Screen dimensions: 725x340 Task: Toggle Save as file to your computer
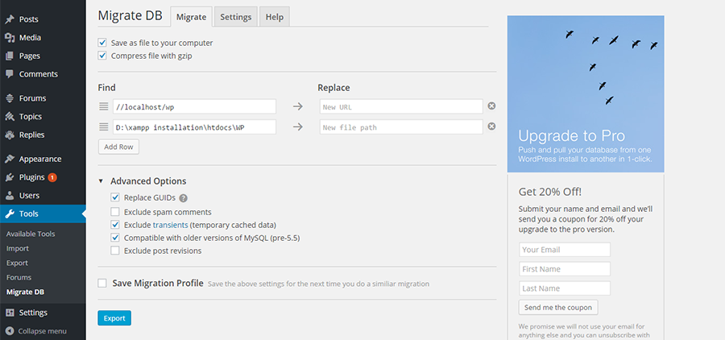102,43
